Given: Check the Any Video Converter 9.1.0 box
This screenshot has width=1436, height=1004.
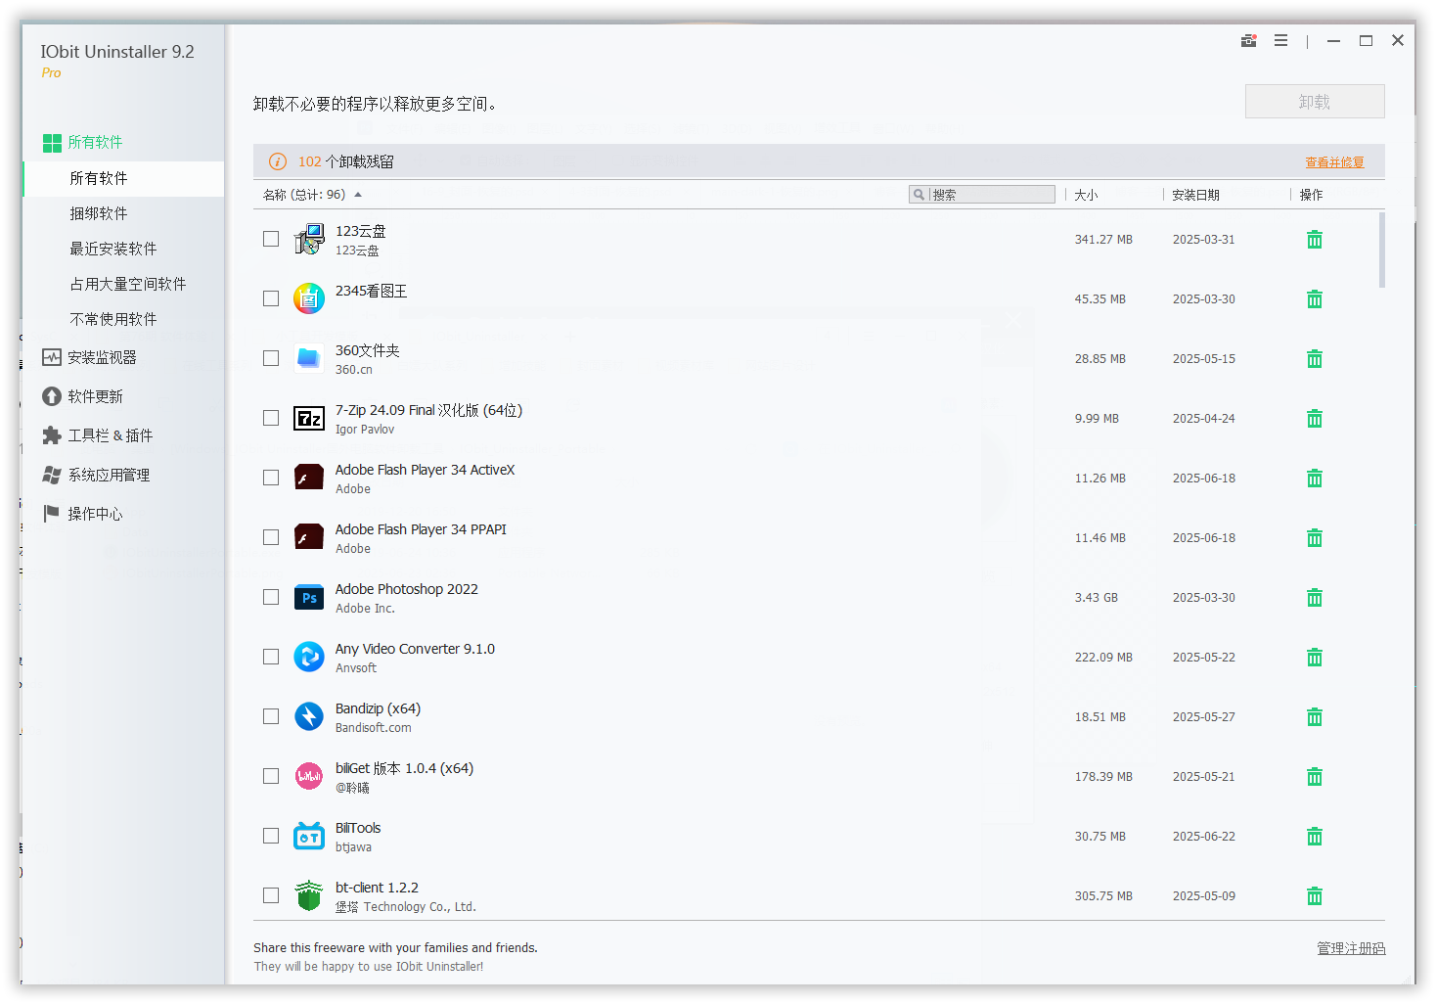Looking at the screenshot, I should (x=271, y=657).
